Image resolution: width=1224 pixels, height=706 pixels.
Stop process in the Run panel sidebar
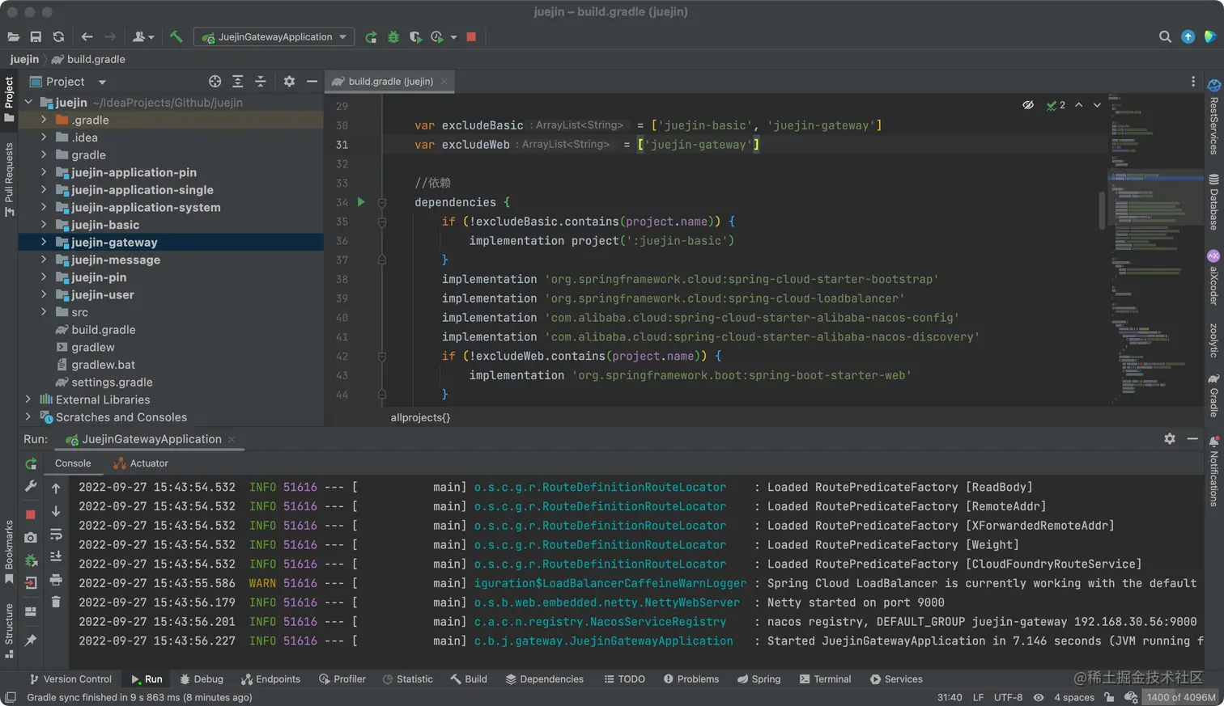point(31,514)
